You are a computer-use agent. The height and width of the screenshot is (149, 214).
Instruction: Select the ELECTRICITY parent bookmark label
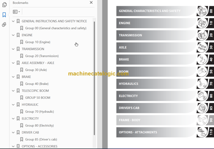click(30, 118)
